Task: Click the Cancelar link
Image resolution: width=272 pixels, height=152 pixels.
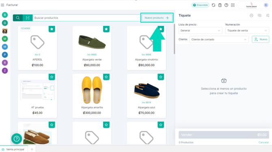Action: [x=263, y=142]
